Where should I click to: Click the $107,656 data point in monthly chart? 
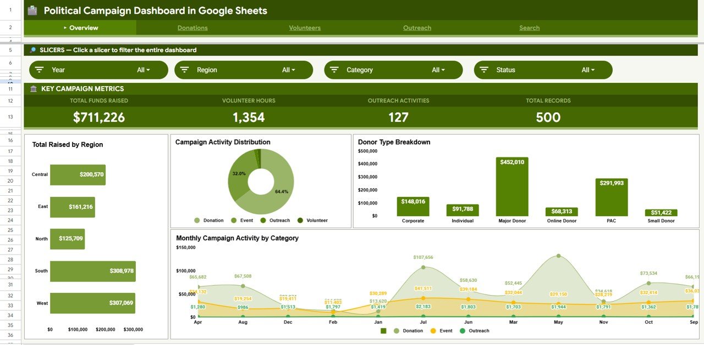tap(424, 268)
